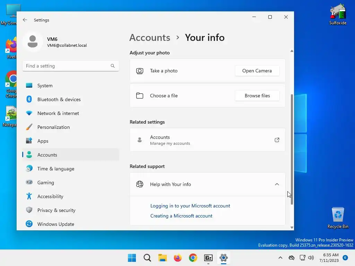Select Accounts in the sidebar
Screen dimensions: 355x266
(71, 155)
